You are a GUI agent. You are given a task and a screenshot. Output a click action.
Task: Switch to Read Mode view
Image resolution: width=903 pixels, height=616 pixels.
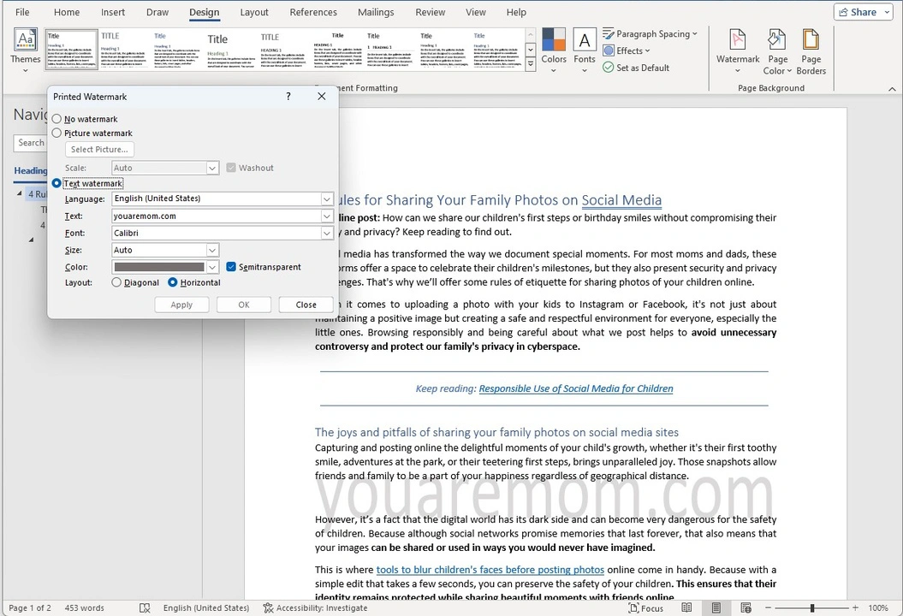(x=686, y=608)
